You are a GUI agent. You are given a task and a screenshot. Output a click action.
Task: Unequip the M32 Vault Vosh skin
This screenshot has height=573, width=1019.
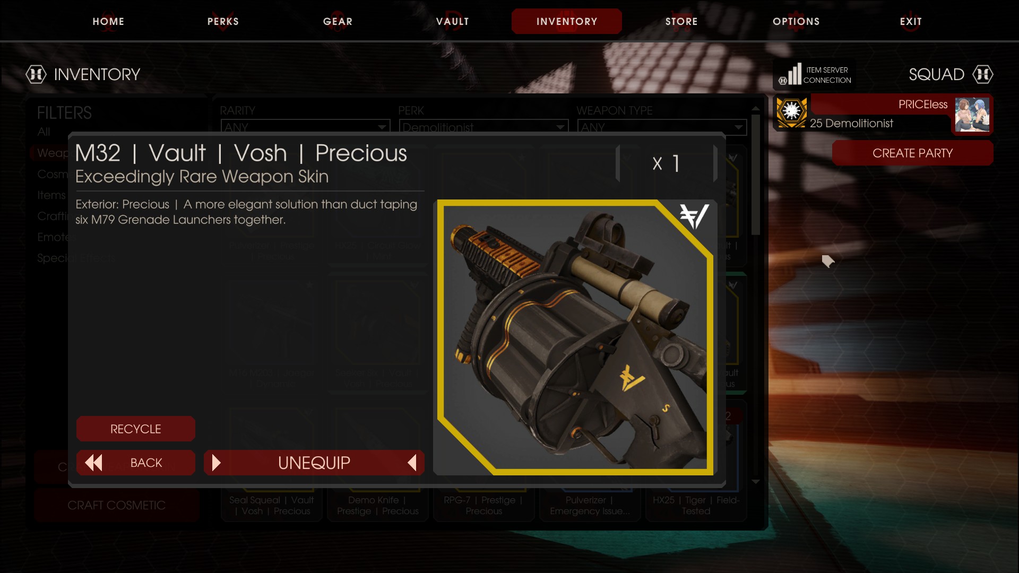pos(314,463)
